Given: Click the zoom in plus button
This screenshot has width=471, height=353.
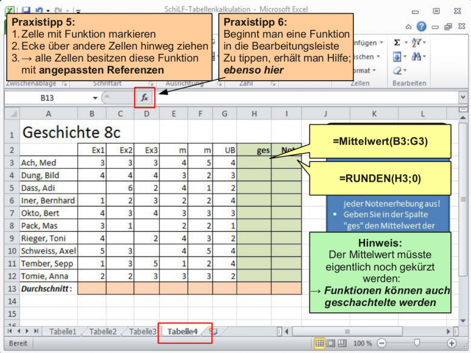Looking at the screenshot, I should pyautogui.click(x=452, y=344).
